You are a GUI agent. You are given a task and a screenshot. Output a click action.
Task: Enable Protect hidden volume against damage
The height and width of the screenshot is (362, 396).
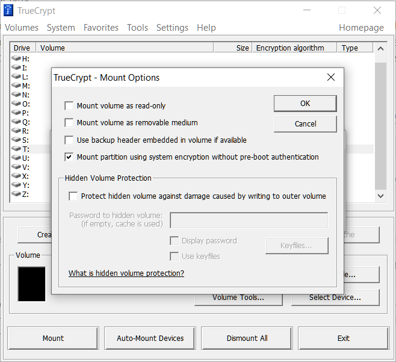(x=73, y=196)
